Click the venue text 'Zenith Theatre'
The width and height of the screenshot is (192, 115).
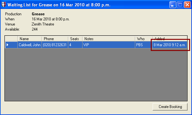point(43,24)
